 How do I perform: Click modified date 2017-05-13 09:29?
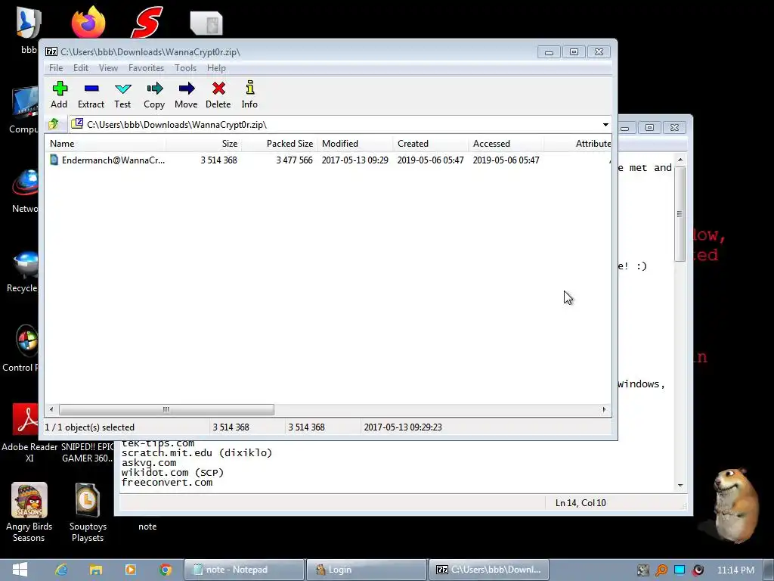coord(355,160)
